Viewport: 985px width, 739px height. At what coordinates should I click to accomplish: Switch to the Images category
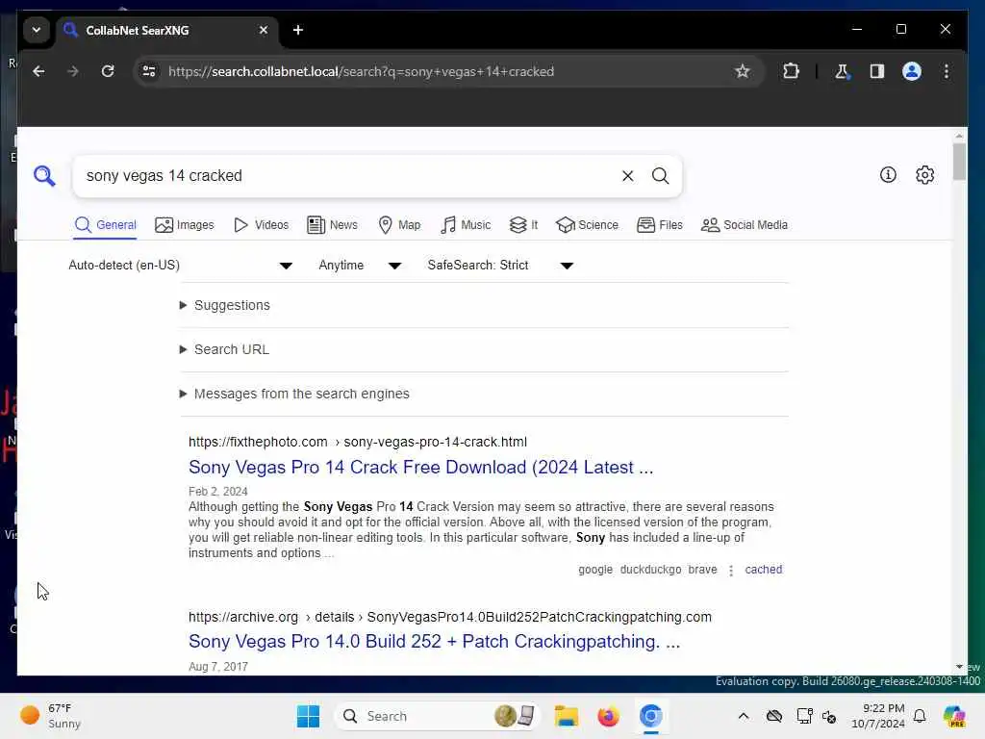pos(185,225)
